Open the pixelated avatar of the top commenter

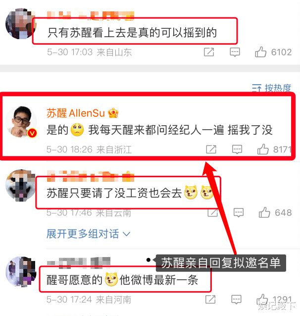coord(21,24)
